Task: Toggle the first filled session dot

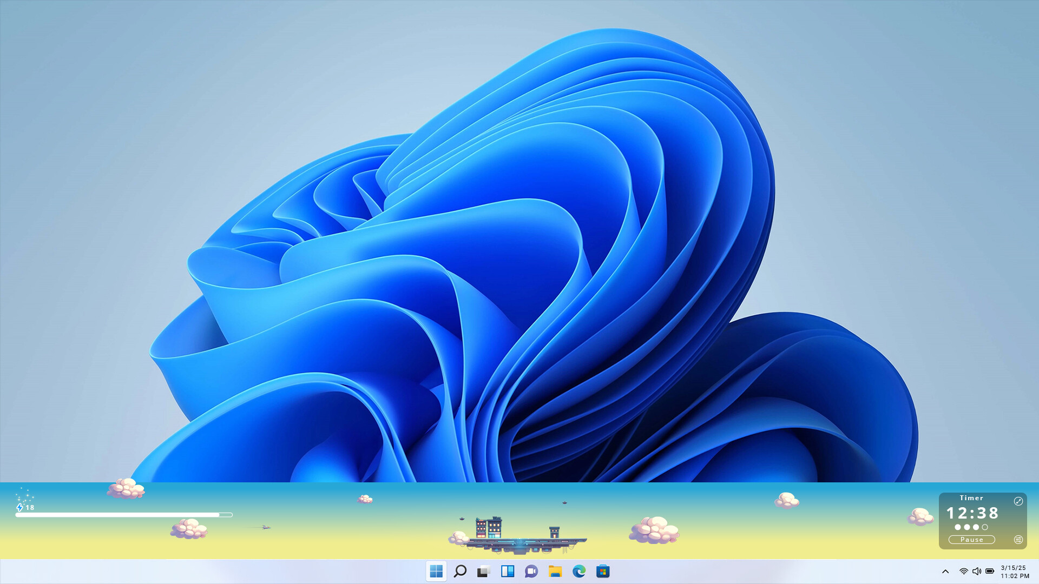Action: 958,527
